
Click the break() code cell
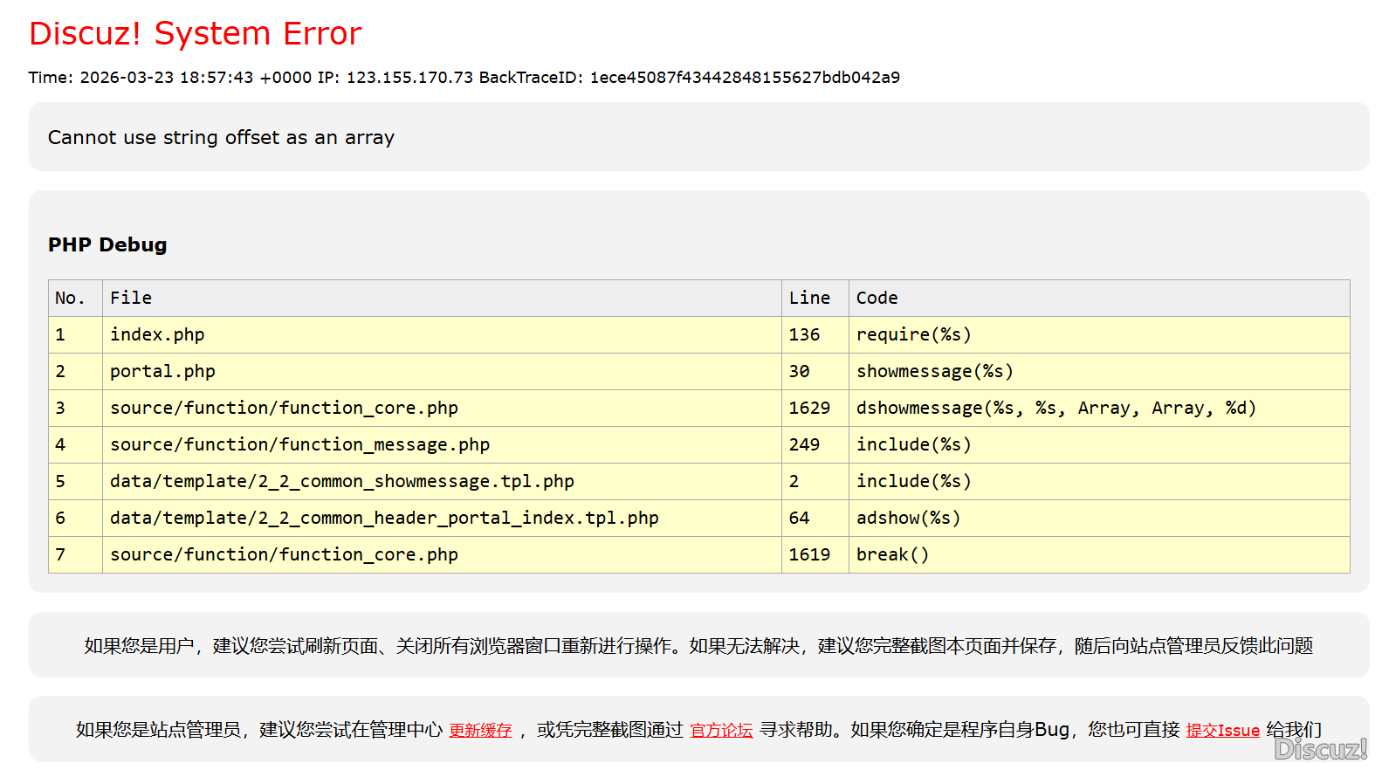click(x=892, y=555)
